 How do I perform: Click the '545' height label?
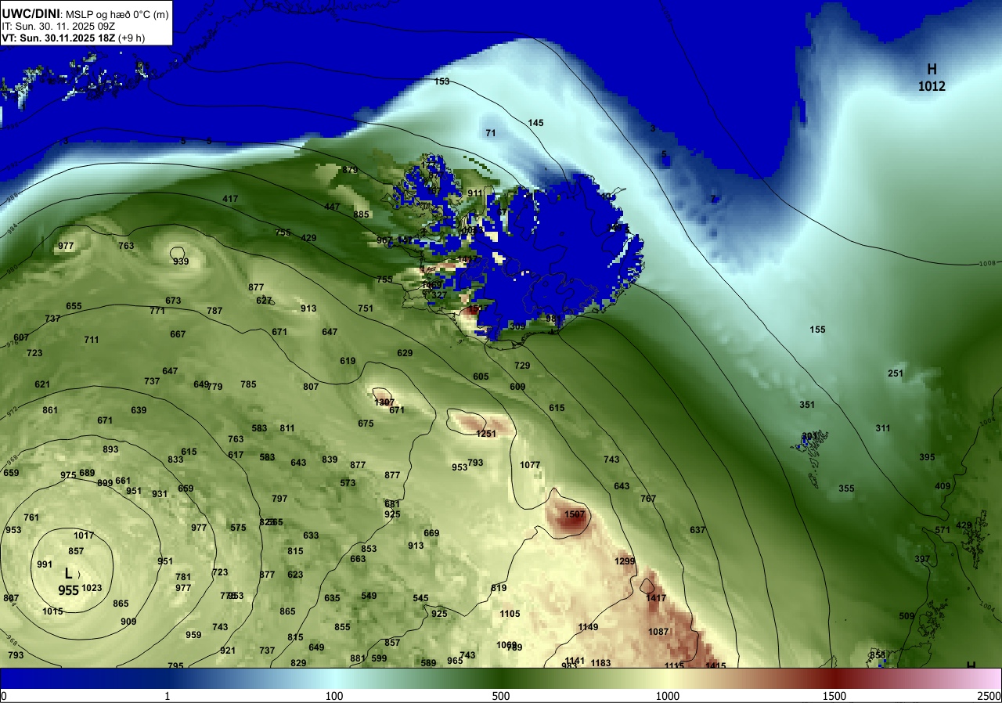click(x=420, y=598)
